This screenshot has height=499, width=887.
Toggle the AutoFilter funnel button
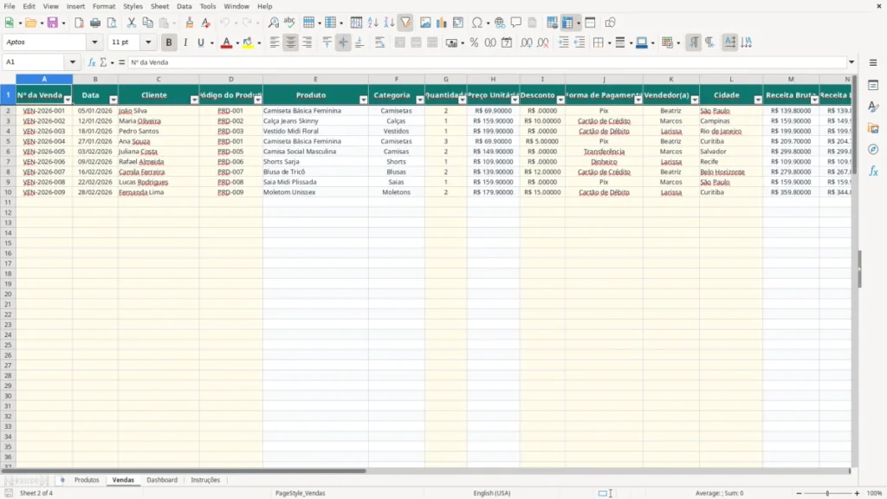click(405, 23)
